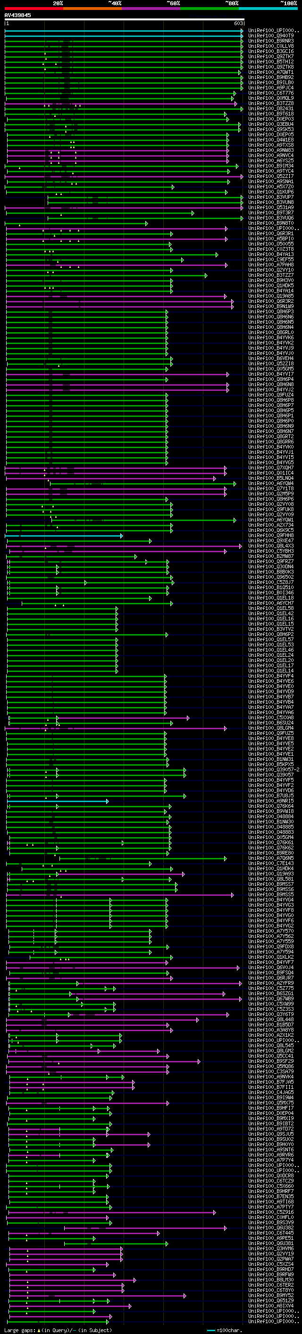Image resolution: width=302 pixels, height=1334 pixels.
Task: Open hit UniRef100_B3GCI6
Action: click(271, 51)
